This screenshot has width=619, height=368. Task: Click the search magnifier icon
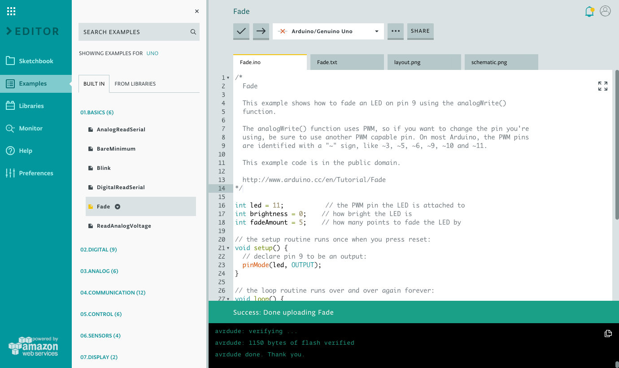pyautogui.click(x=193, y=32)
